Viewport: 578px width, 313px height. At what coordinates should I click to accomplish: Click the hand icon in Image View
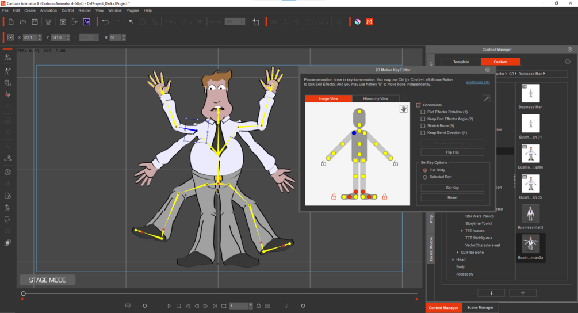pyautogui.click(x=404, y=109)
